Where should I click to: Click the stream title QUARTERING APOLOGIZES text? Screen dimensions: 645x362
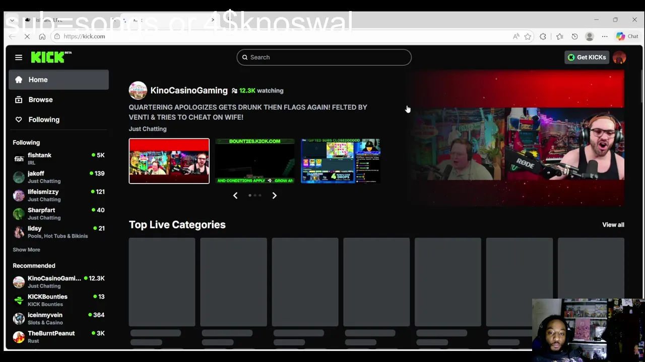click(x=248, y=112)
